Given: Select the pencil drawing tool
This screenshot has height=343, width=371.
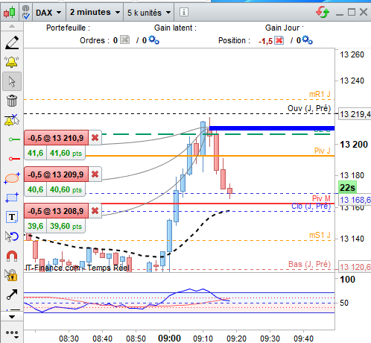Looking at the screenshot, I should point(12,43).
